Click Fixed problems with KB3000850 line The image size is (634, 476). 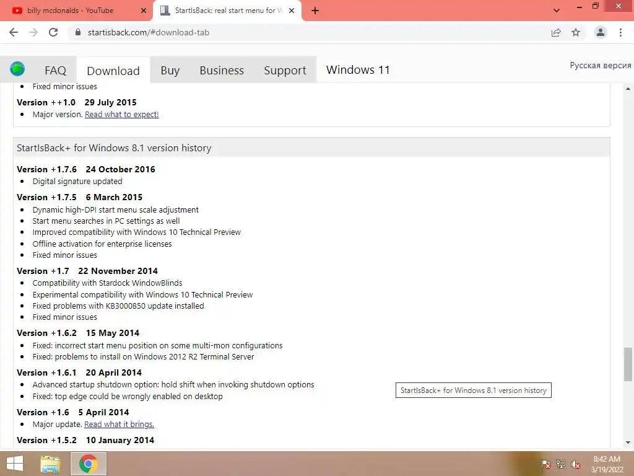click(118, 306)
